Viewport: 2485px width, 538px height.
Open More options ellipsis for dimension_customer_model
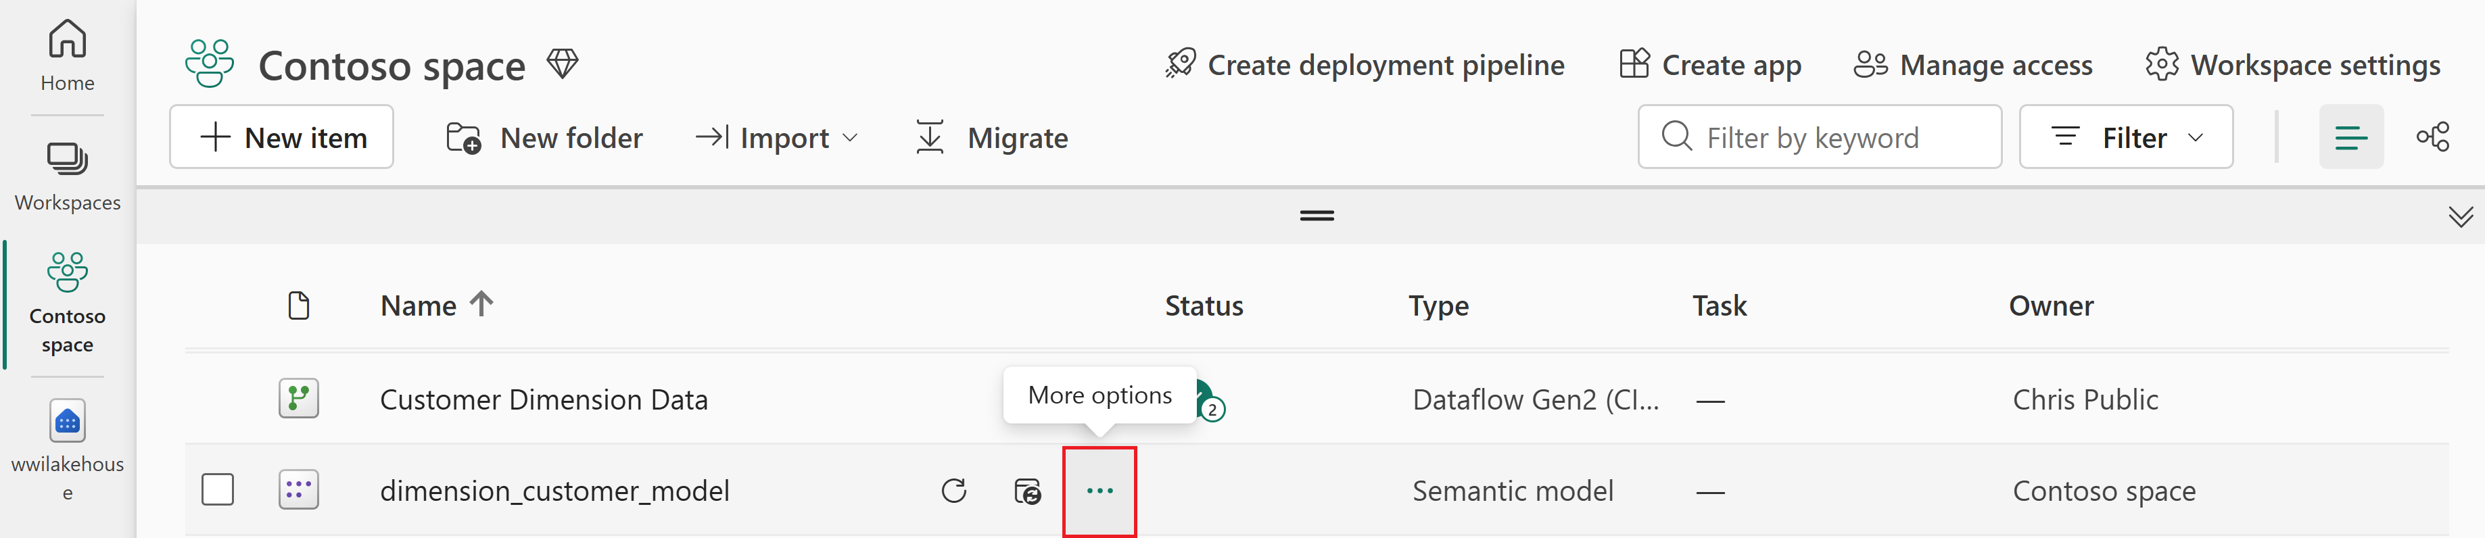pos(1099,491)
